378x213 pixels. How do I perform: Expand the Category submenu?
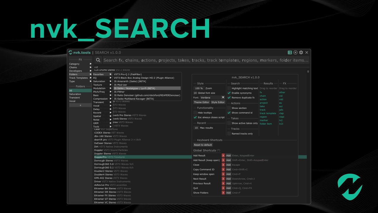80,64
